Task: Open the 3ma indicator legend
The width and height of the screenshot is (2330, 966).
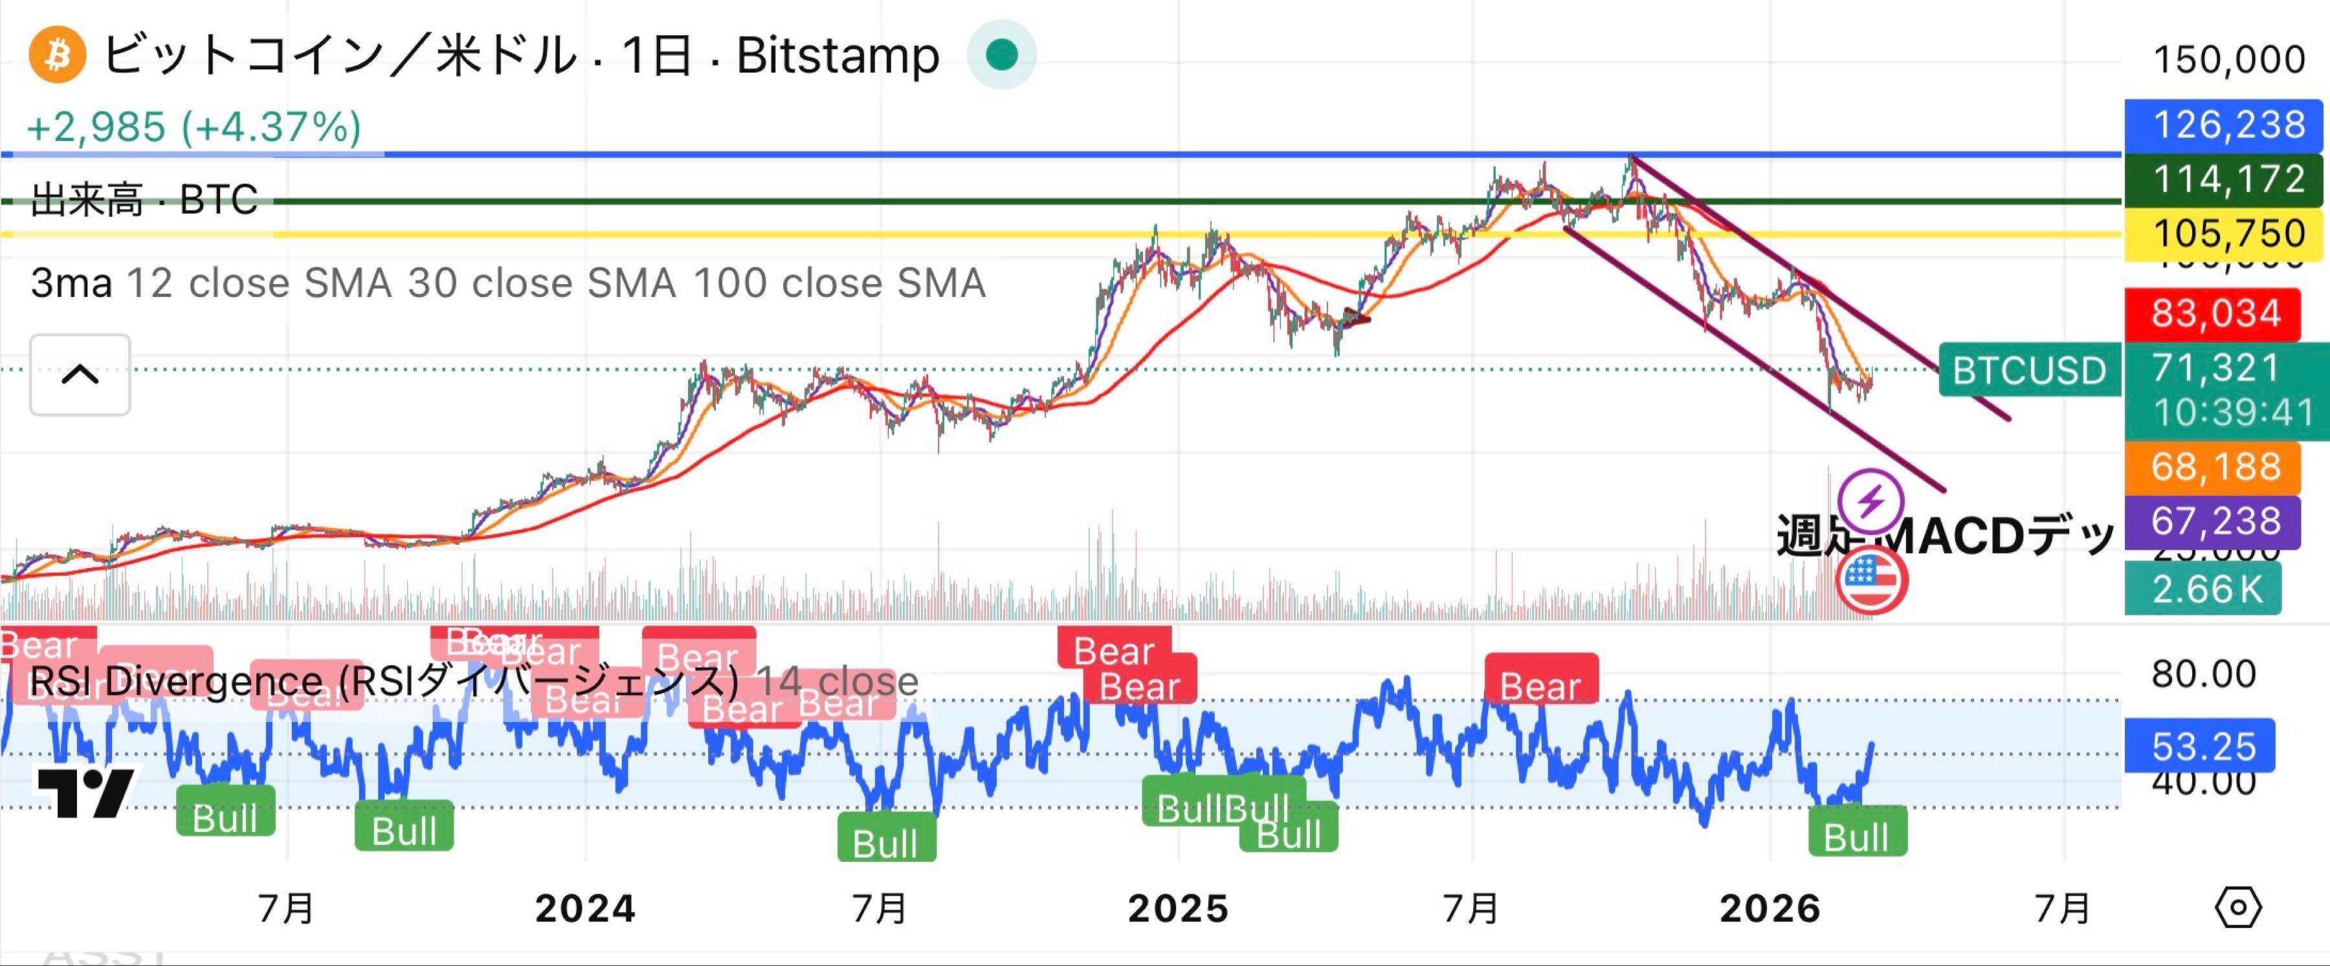Action: pyautogui.click(x=71, y=283)
